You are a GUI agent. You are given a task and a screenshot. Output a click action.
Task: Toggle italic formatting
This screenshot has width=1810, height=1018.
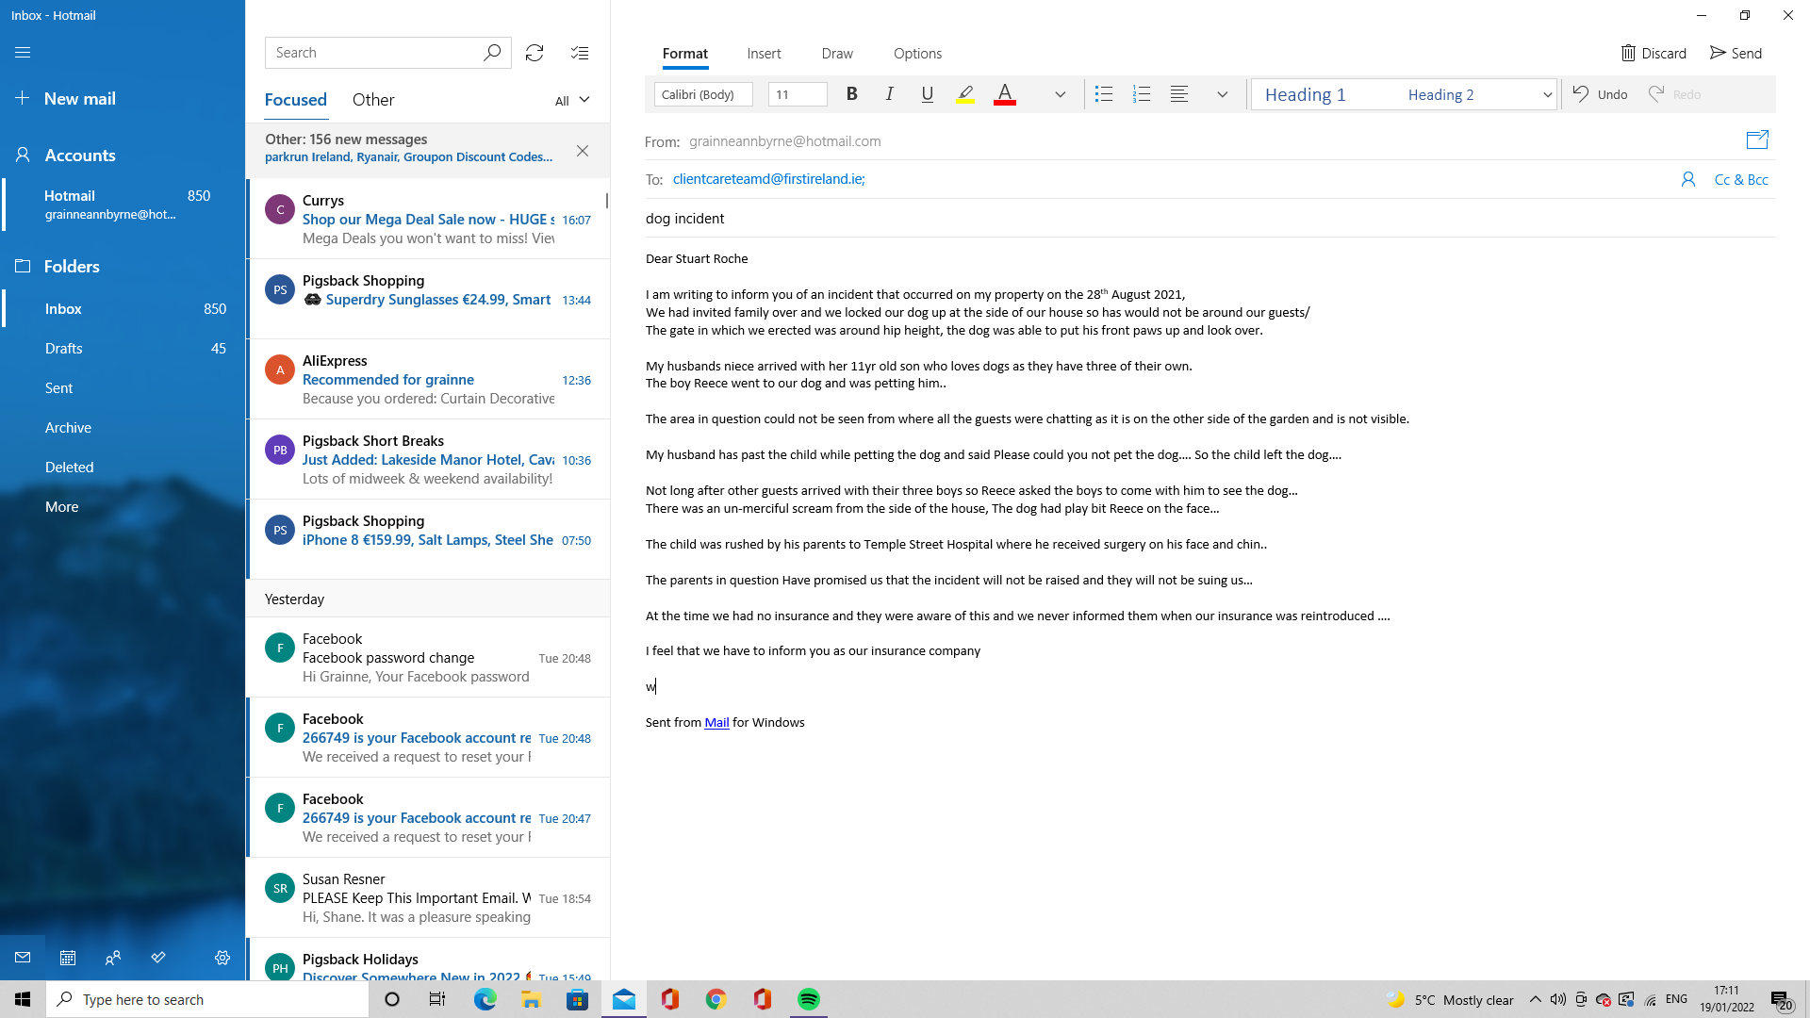tap(889, 94)
